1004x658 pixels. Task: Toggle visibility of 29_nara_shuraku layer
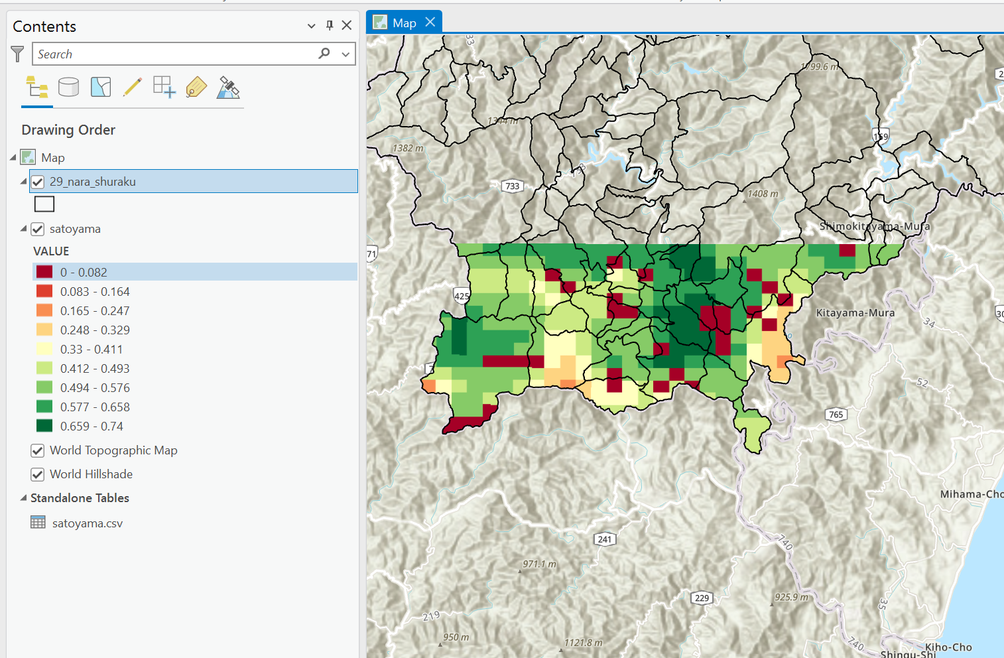coord(38,182)
